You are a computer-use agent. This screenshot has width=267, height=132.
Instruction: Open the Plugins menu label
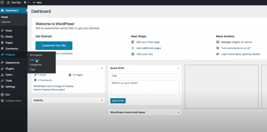[10, 69]
